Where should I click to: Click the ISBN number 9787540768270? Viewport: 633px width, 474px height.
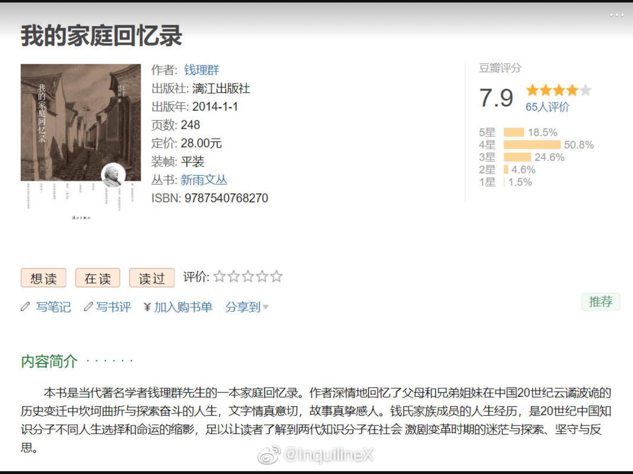pos(226,198)
